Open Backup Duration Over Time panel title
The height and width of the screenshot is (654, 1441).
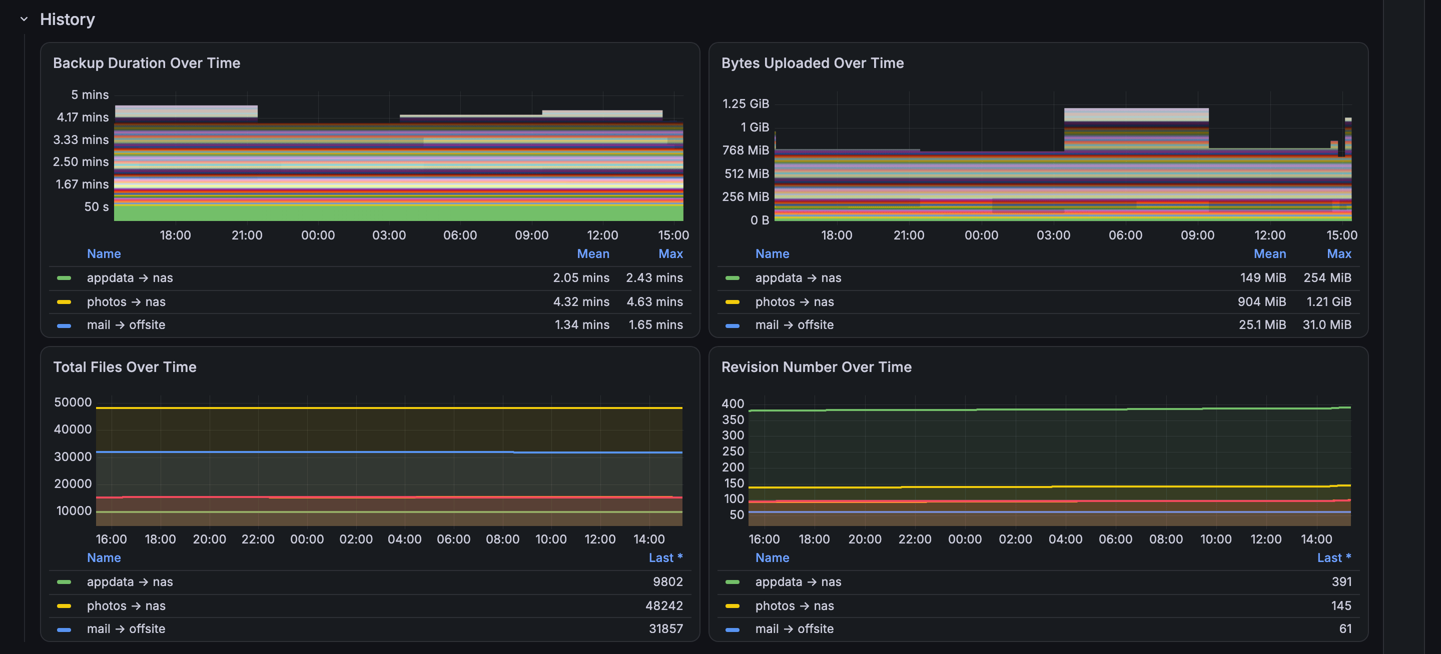point(147,63)
